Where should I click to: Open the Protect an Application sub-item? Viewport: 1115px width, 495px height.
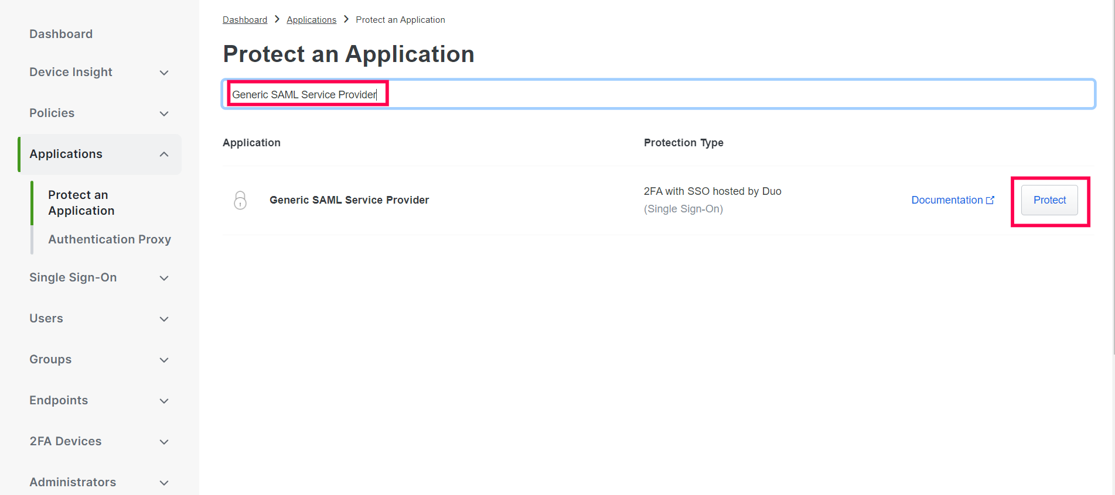81,202
